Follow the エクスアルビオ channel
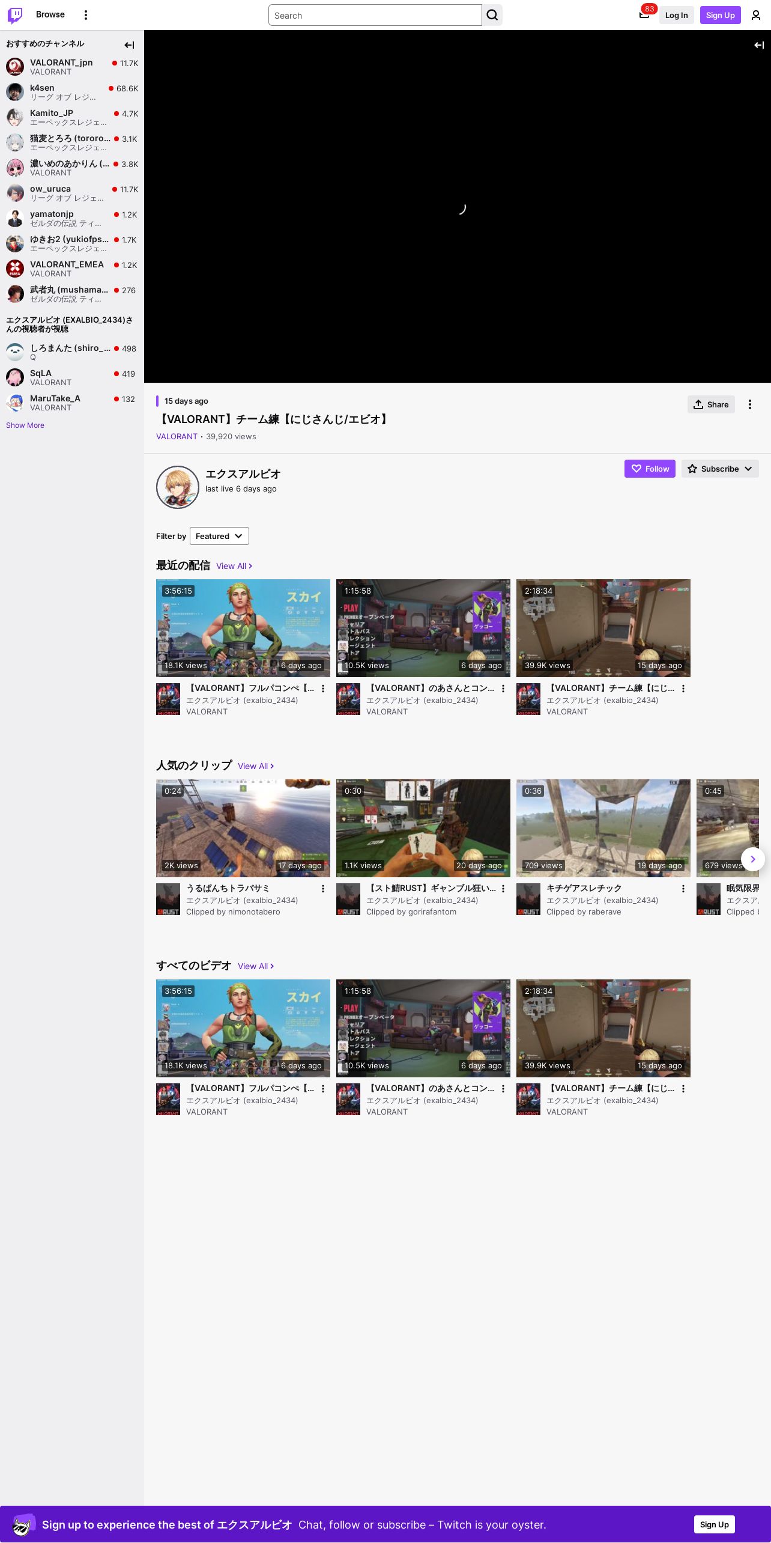 [650, 469]
